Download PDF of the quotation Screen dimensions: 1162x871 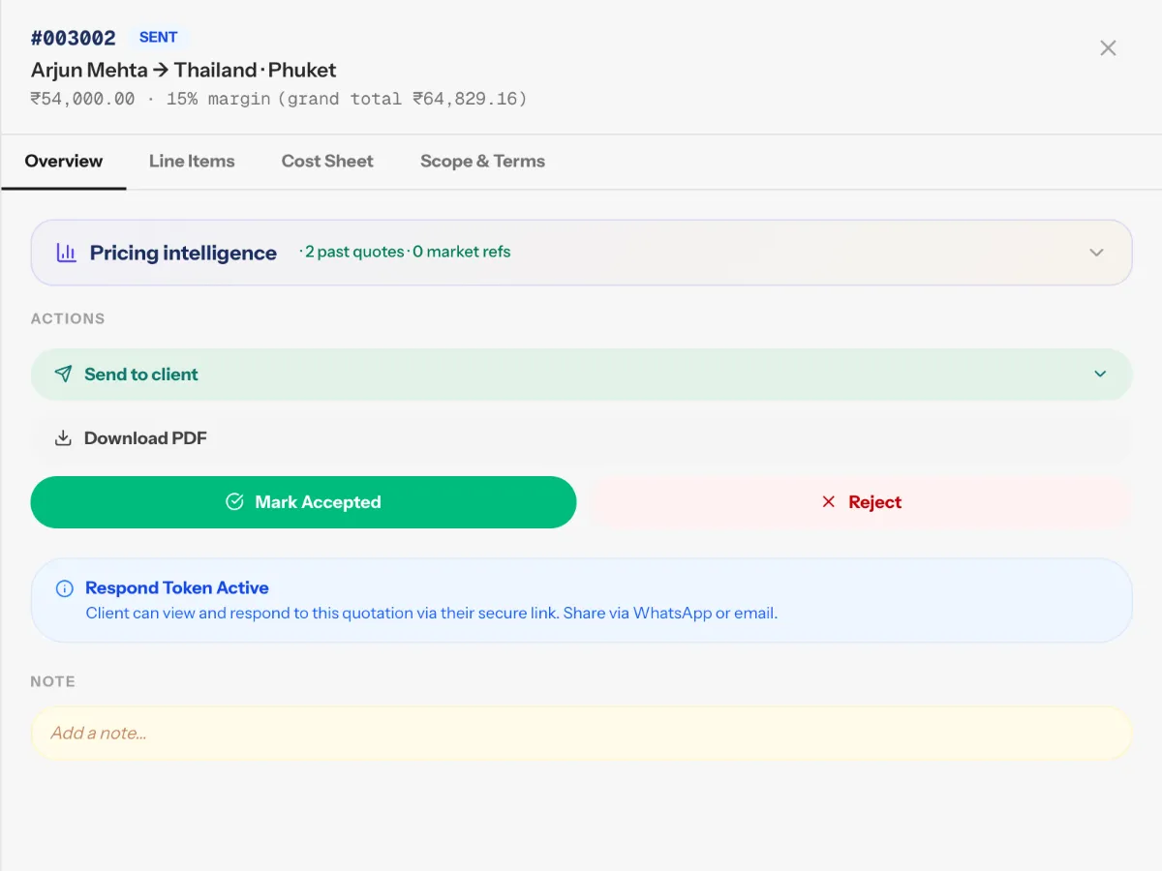point(581,438)
